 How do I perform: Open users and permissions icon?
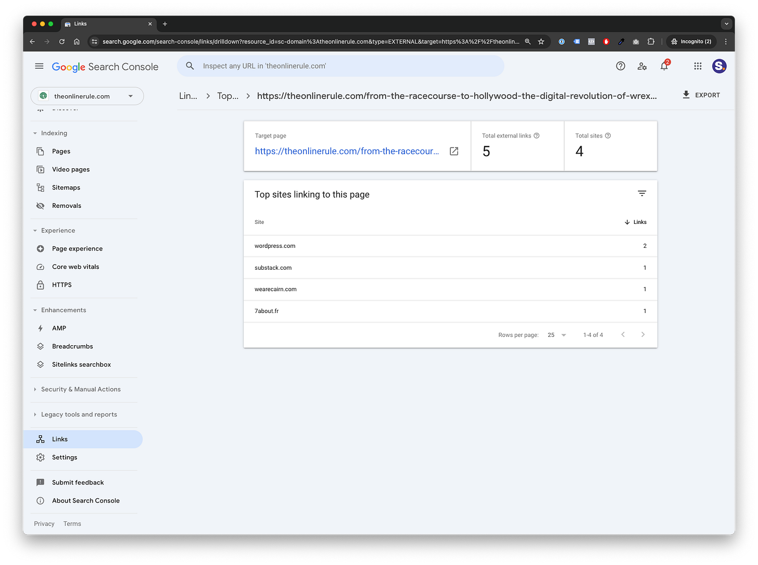642,66
